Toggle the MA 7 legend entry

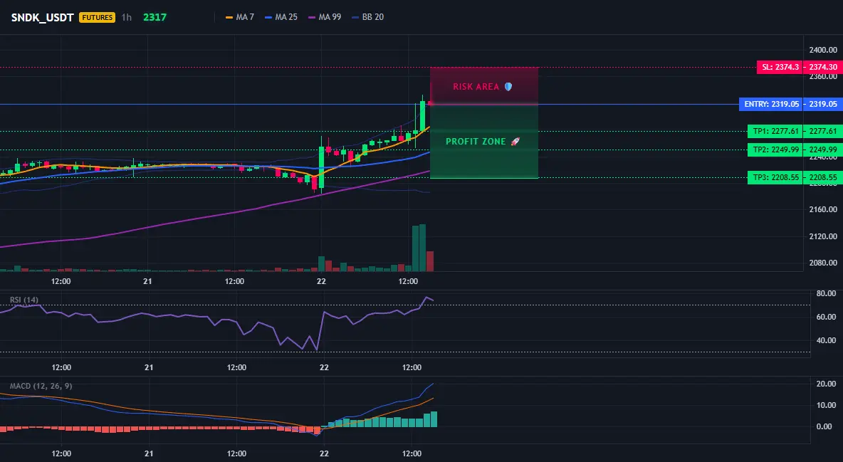(240, 17)
